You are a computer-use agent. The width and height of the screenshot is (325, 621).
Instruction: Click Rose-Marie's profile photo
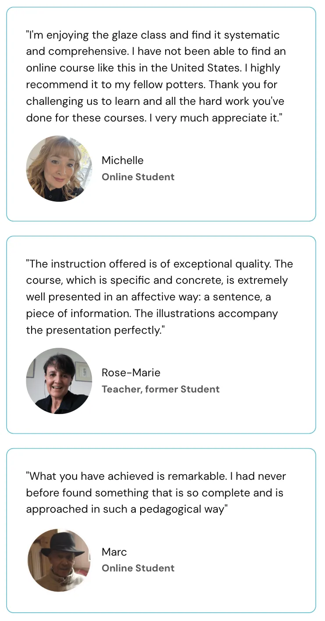[59, 381]
